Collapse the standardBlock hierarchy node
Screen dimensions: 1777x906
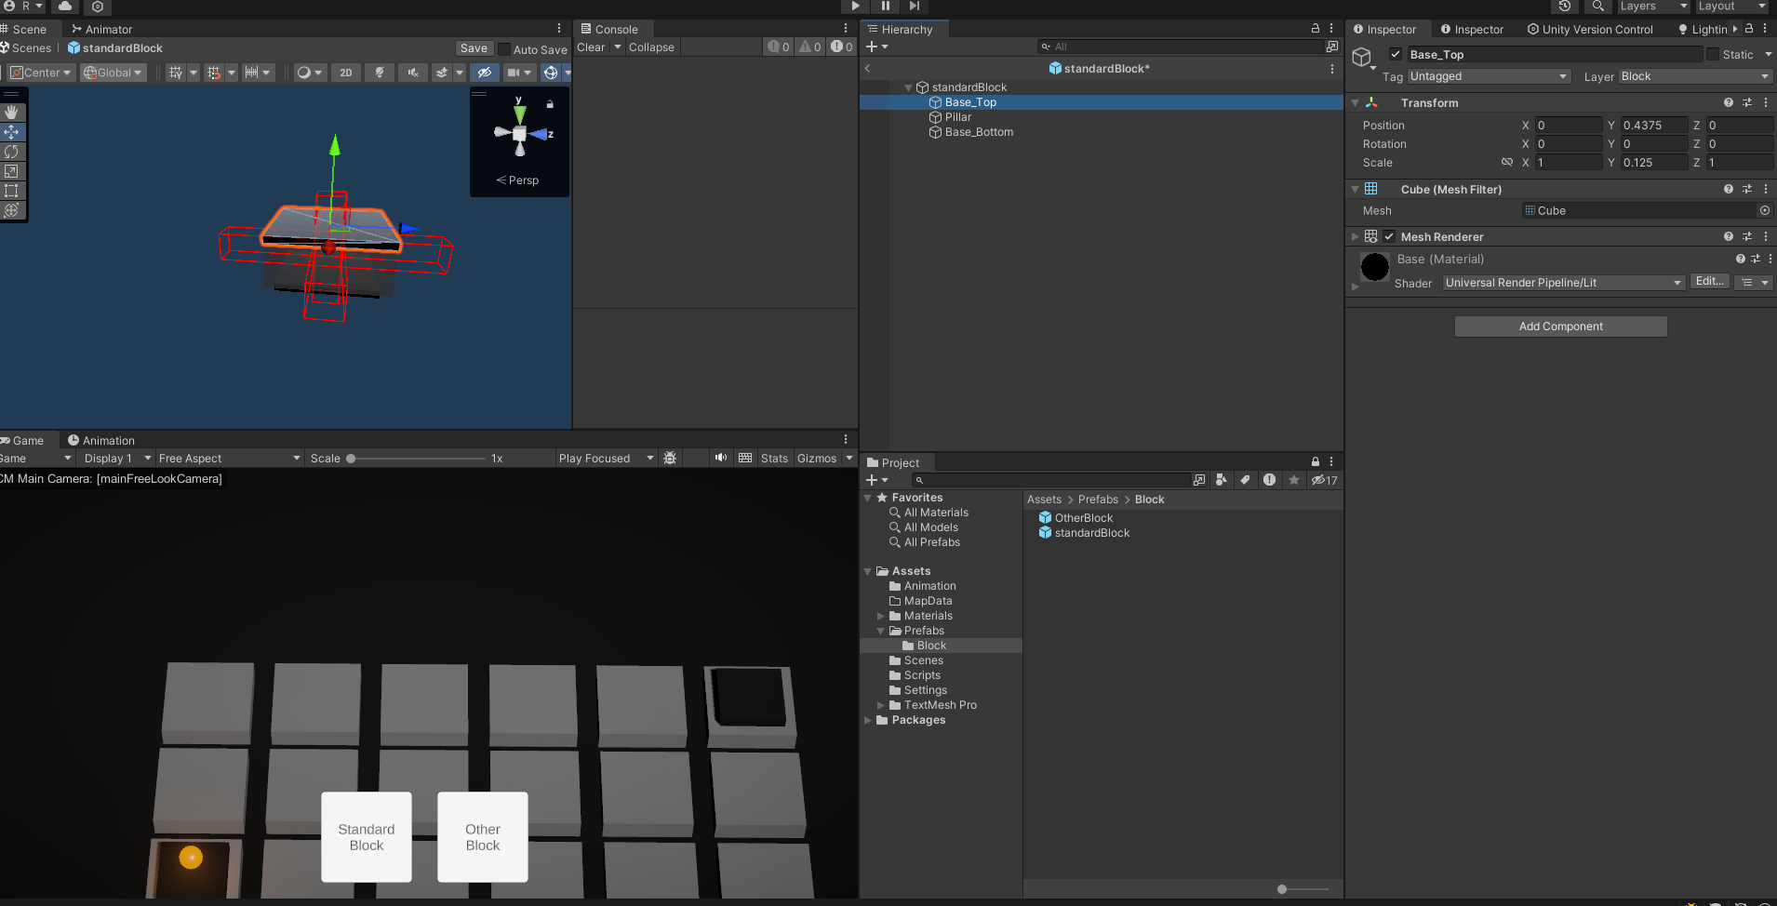click(x=909, y=87)
